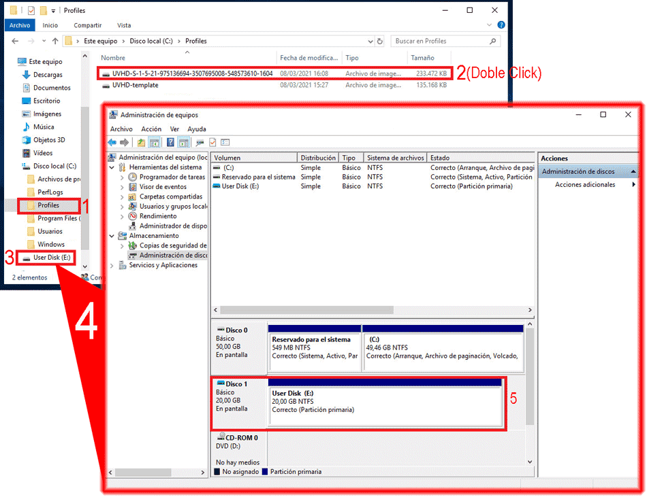647x497 pixels.
Task: Switch to the Vista ribbon tab
Action: click(x=124, y=25)
